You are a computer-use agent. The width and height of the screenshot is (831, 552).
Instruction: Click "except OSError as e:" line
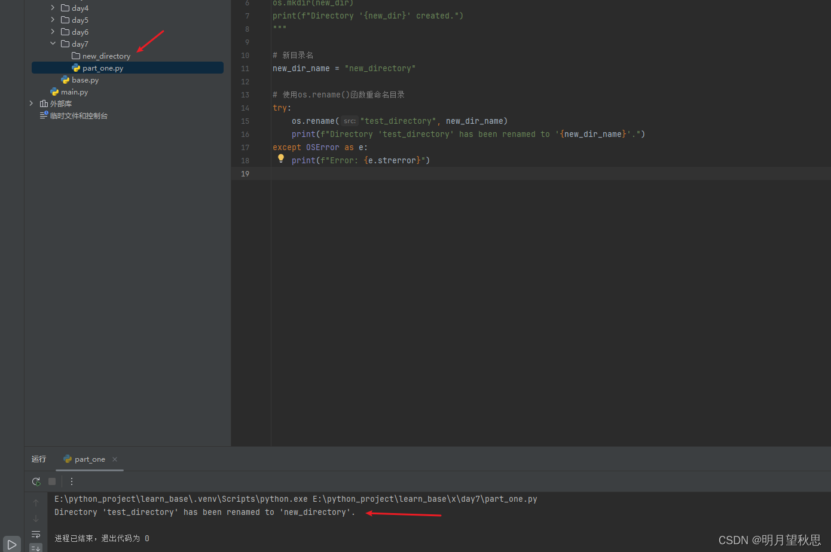[x=320, y=147]
